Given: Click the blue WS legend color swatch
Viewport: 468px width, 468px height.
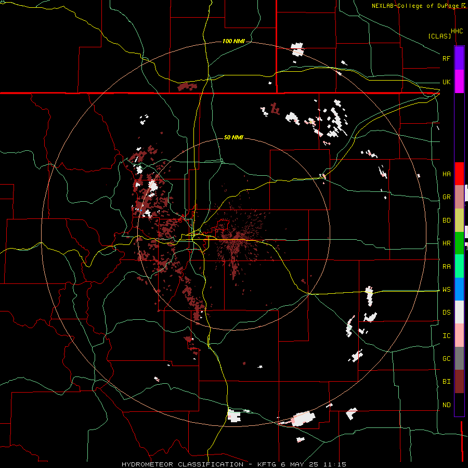Looking at the screenshot, I should [459, 289].
